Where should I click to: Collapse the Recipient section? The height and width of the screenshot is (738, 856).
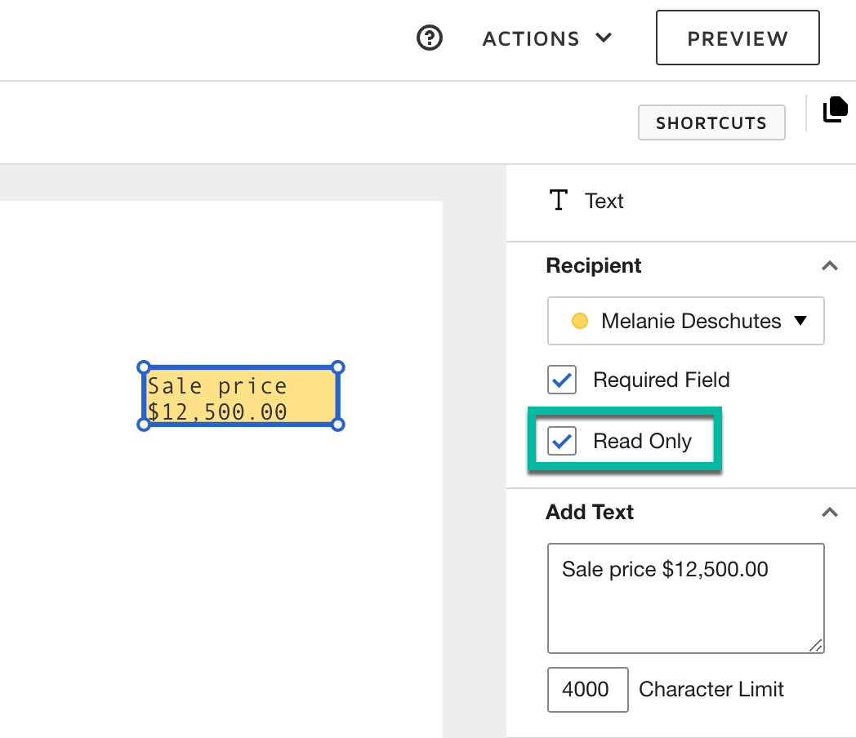(830, 266)
